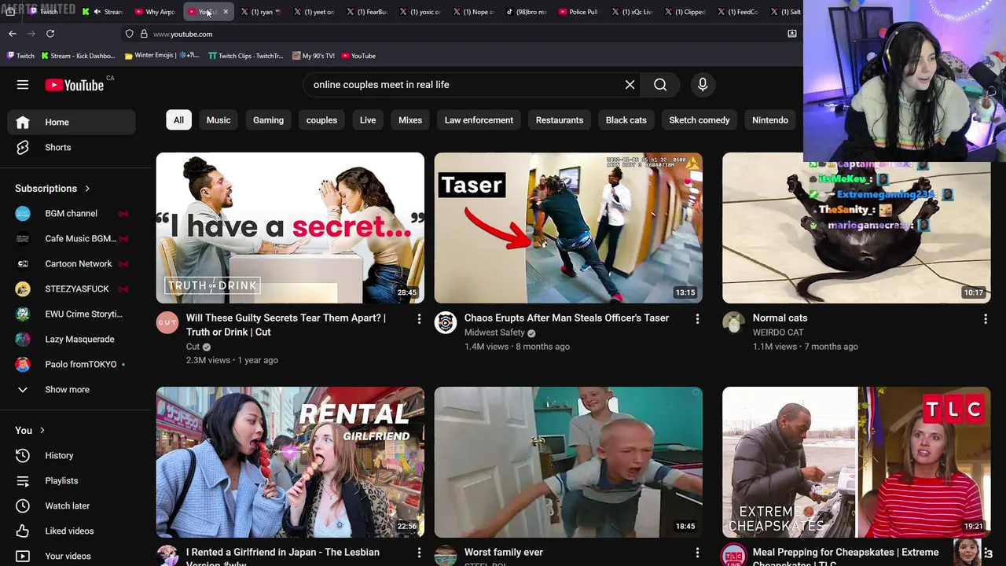Open Midwest Safety channel avatar
Image resolution: width=1006 pixels, height=566 pixels.
[446, 323]
